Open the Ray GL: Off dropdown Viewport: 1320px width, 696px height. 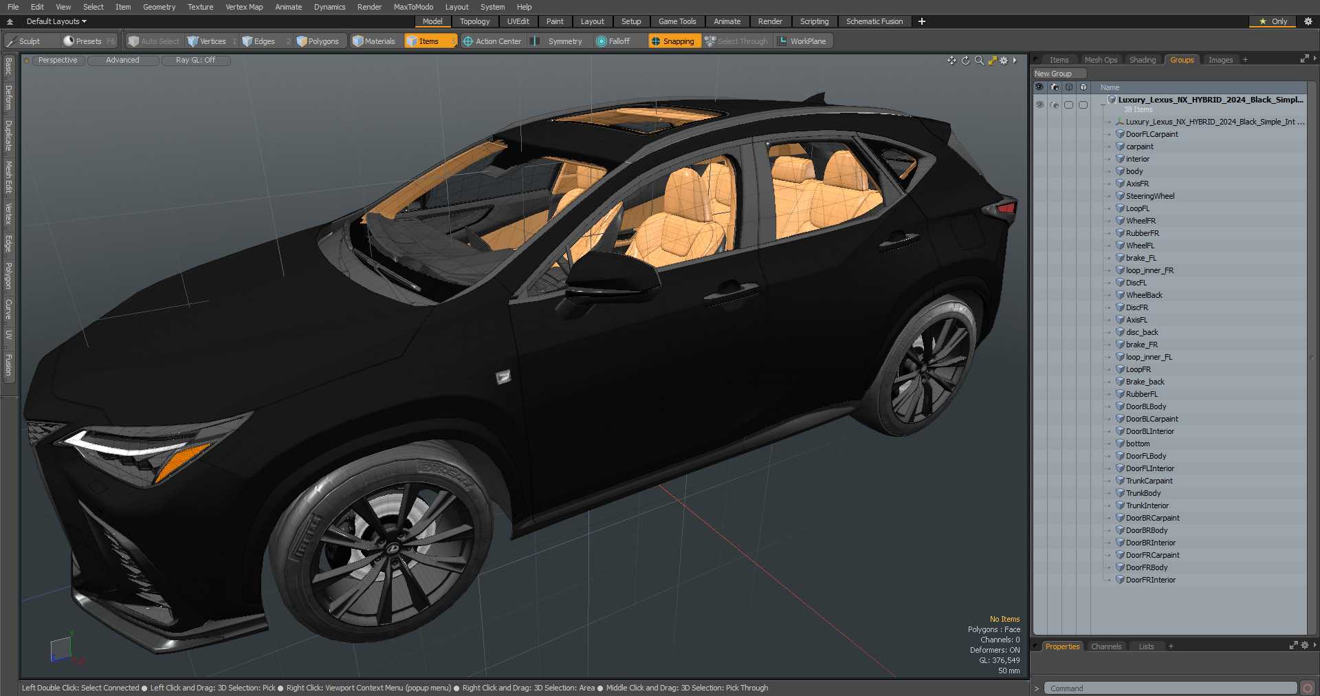tap(196, 61)
